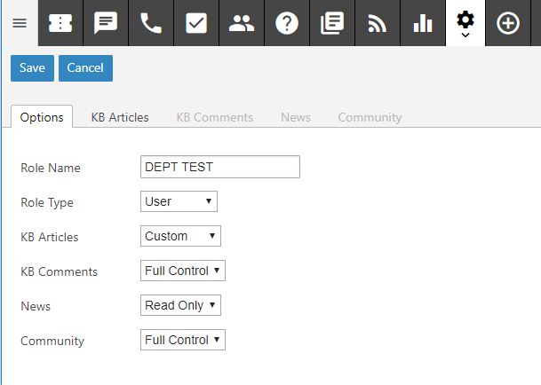Open the Reports bar chart icon
The height and width of the screenshot is (385, 541).
pos(423,24)
